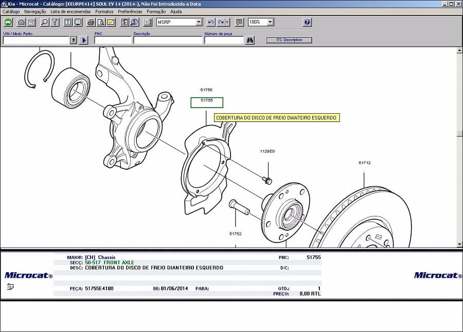463x332 pixels.
Task: Click the undo arrow icon
Action: point(211,22)
